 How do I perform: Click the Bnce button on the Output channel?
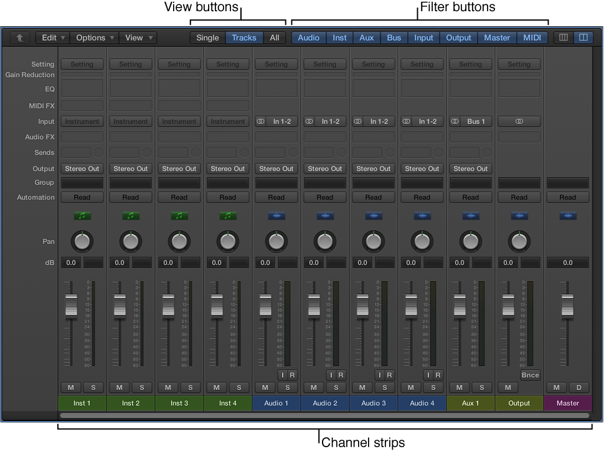(530, 374)
